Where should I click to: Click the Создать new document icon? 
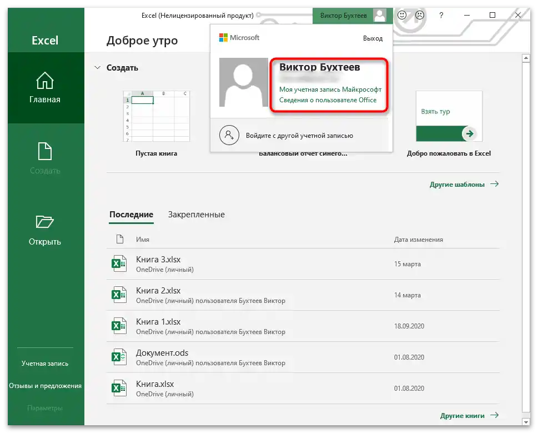[45, 151]
